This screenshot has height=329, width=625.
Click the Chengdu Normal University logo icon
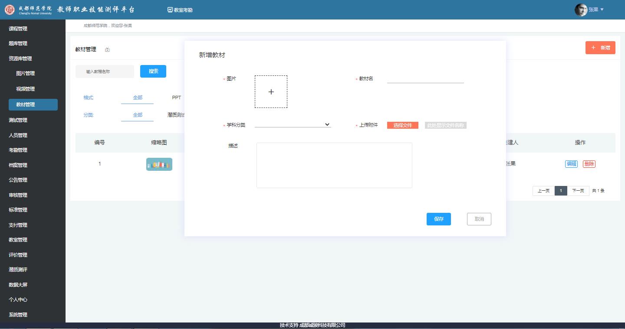click(10, 10)
